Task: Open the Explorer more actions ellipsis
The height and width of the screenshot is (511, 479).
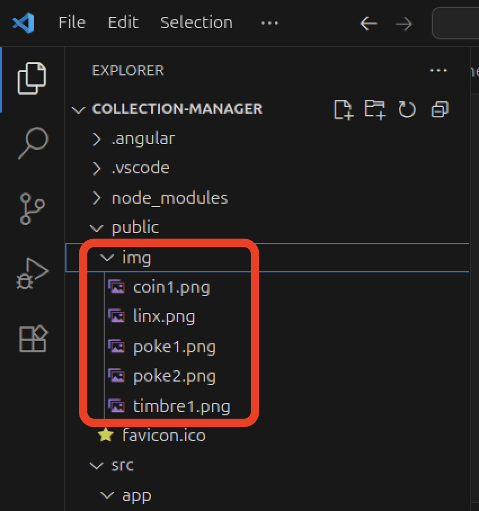Action: 438,70
